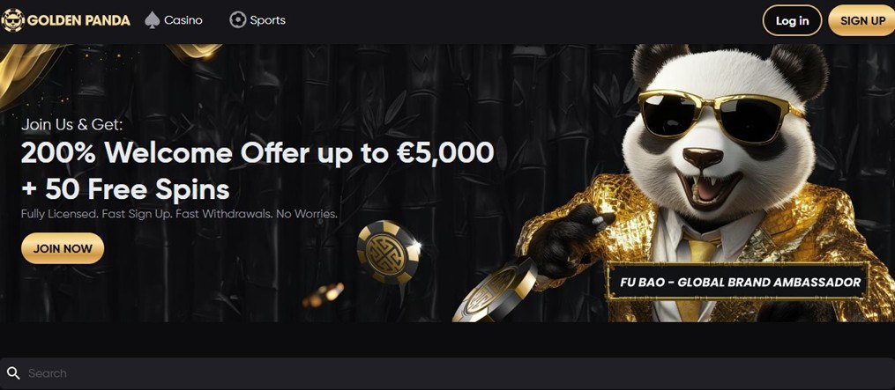Go to the Sports menu label

point(268,20)
